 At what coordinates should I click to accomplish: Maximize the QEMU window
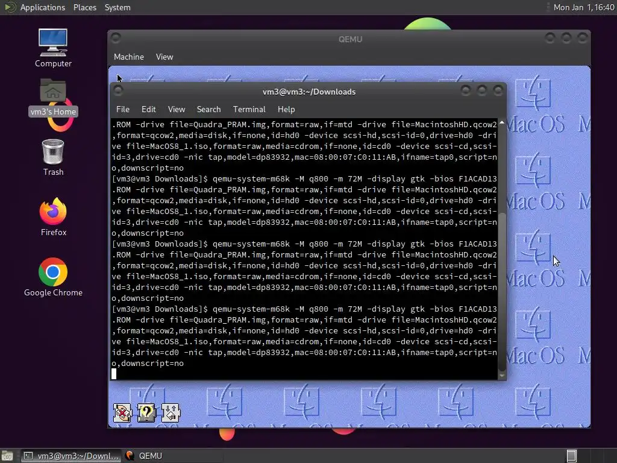pos(566,38)
